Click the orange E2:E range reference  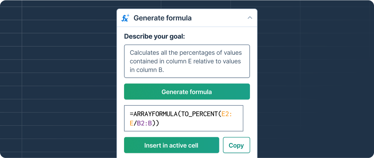click(227, 114)
